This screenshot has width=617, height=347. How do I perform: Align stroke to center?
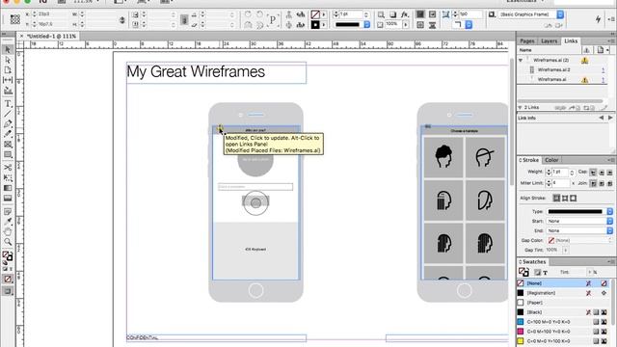click(x=556, y=199)
